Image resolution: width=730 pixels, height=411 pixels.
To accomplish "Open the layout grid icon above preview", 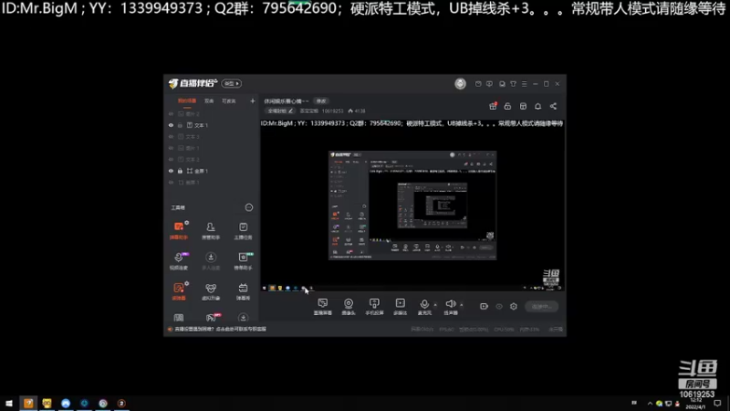I will 523,106.
